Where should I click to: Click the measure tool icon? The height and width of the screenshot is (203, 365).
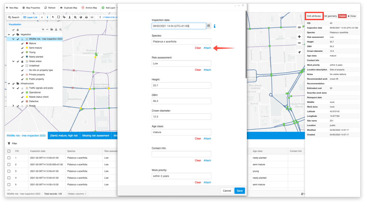[x=91, y=17]
